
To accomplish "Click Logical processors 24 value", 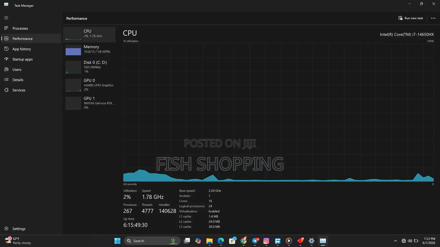I will point(210,206).
